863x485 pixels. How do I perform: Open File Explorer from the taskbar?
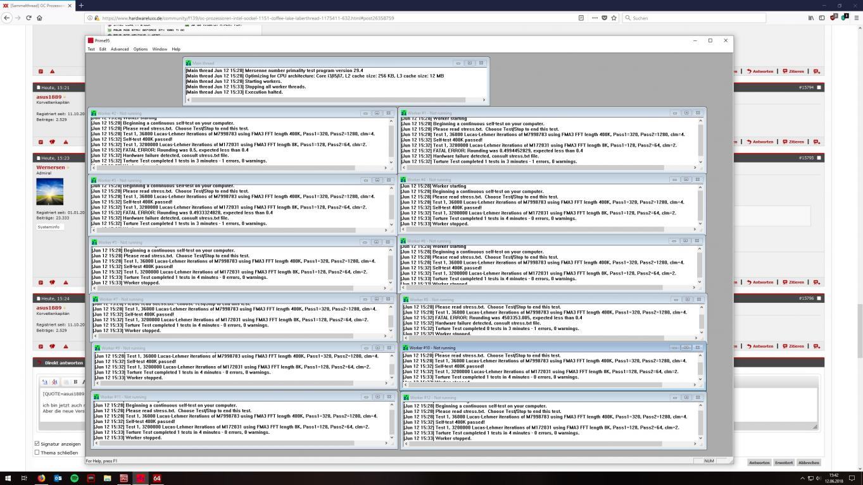[x=107, y=478]
